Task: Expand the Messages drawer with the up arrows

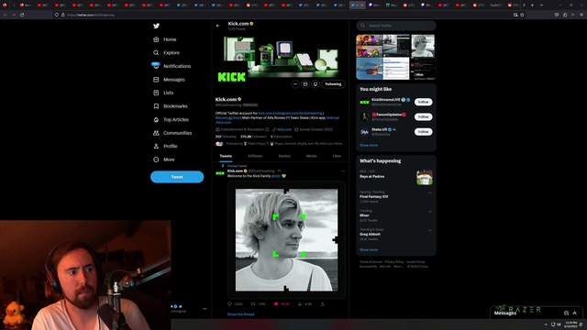Action: click(x=575, y=313)
